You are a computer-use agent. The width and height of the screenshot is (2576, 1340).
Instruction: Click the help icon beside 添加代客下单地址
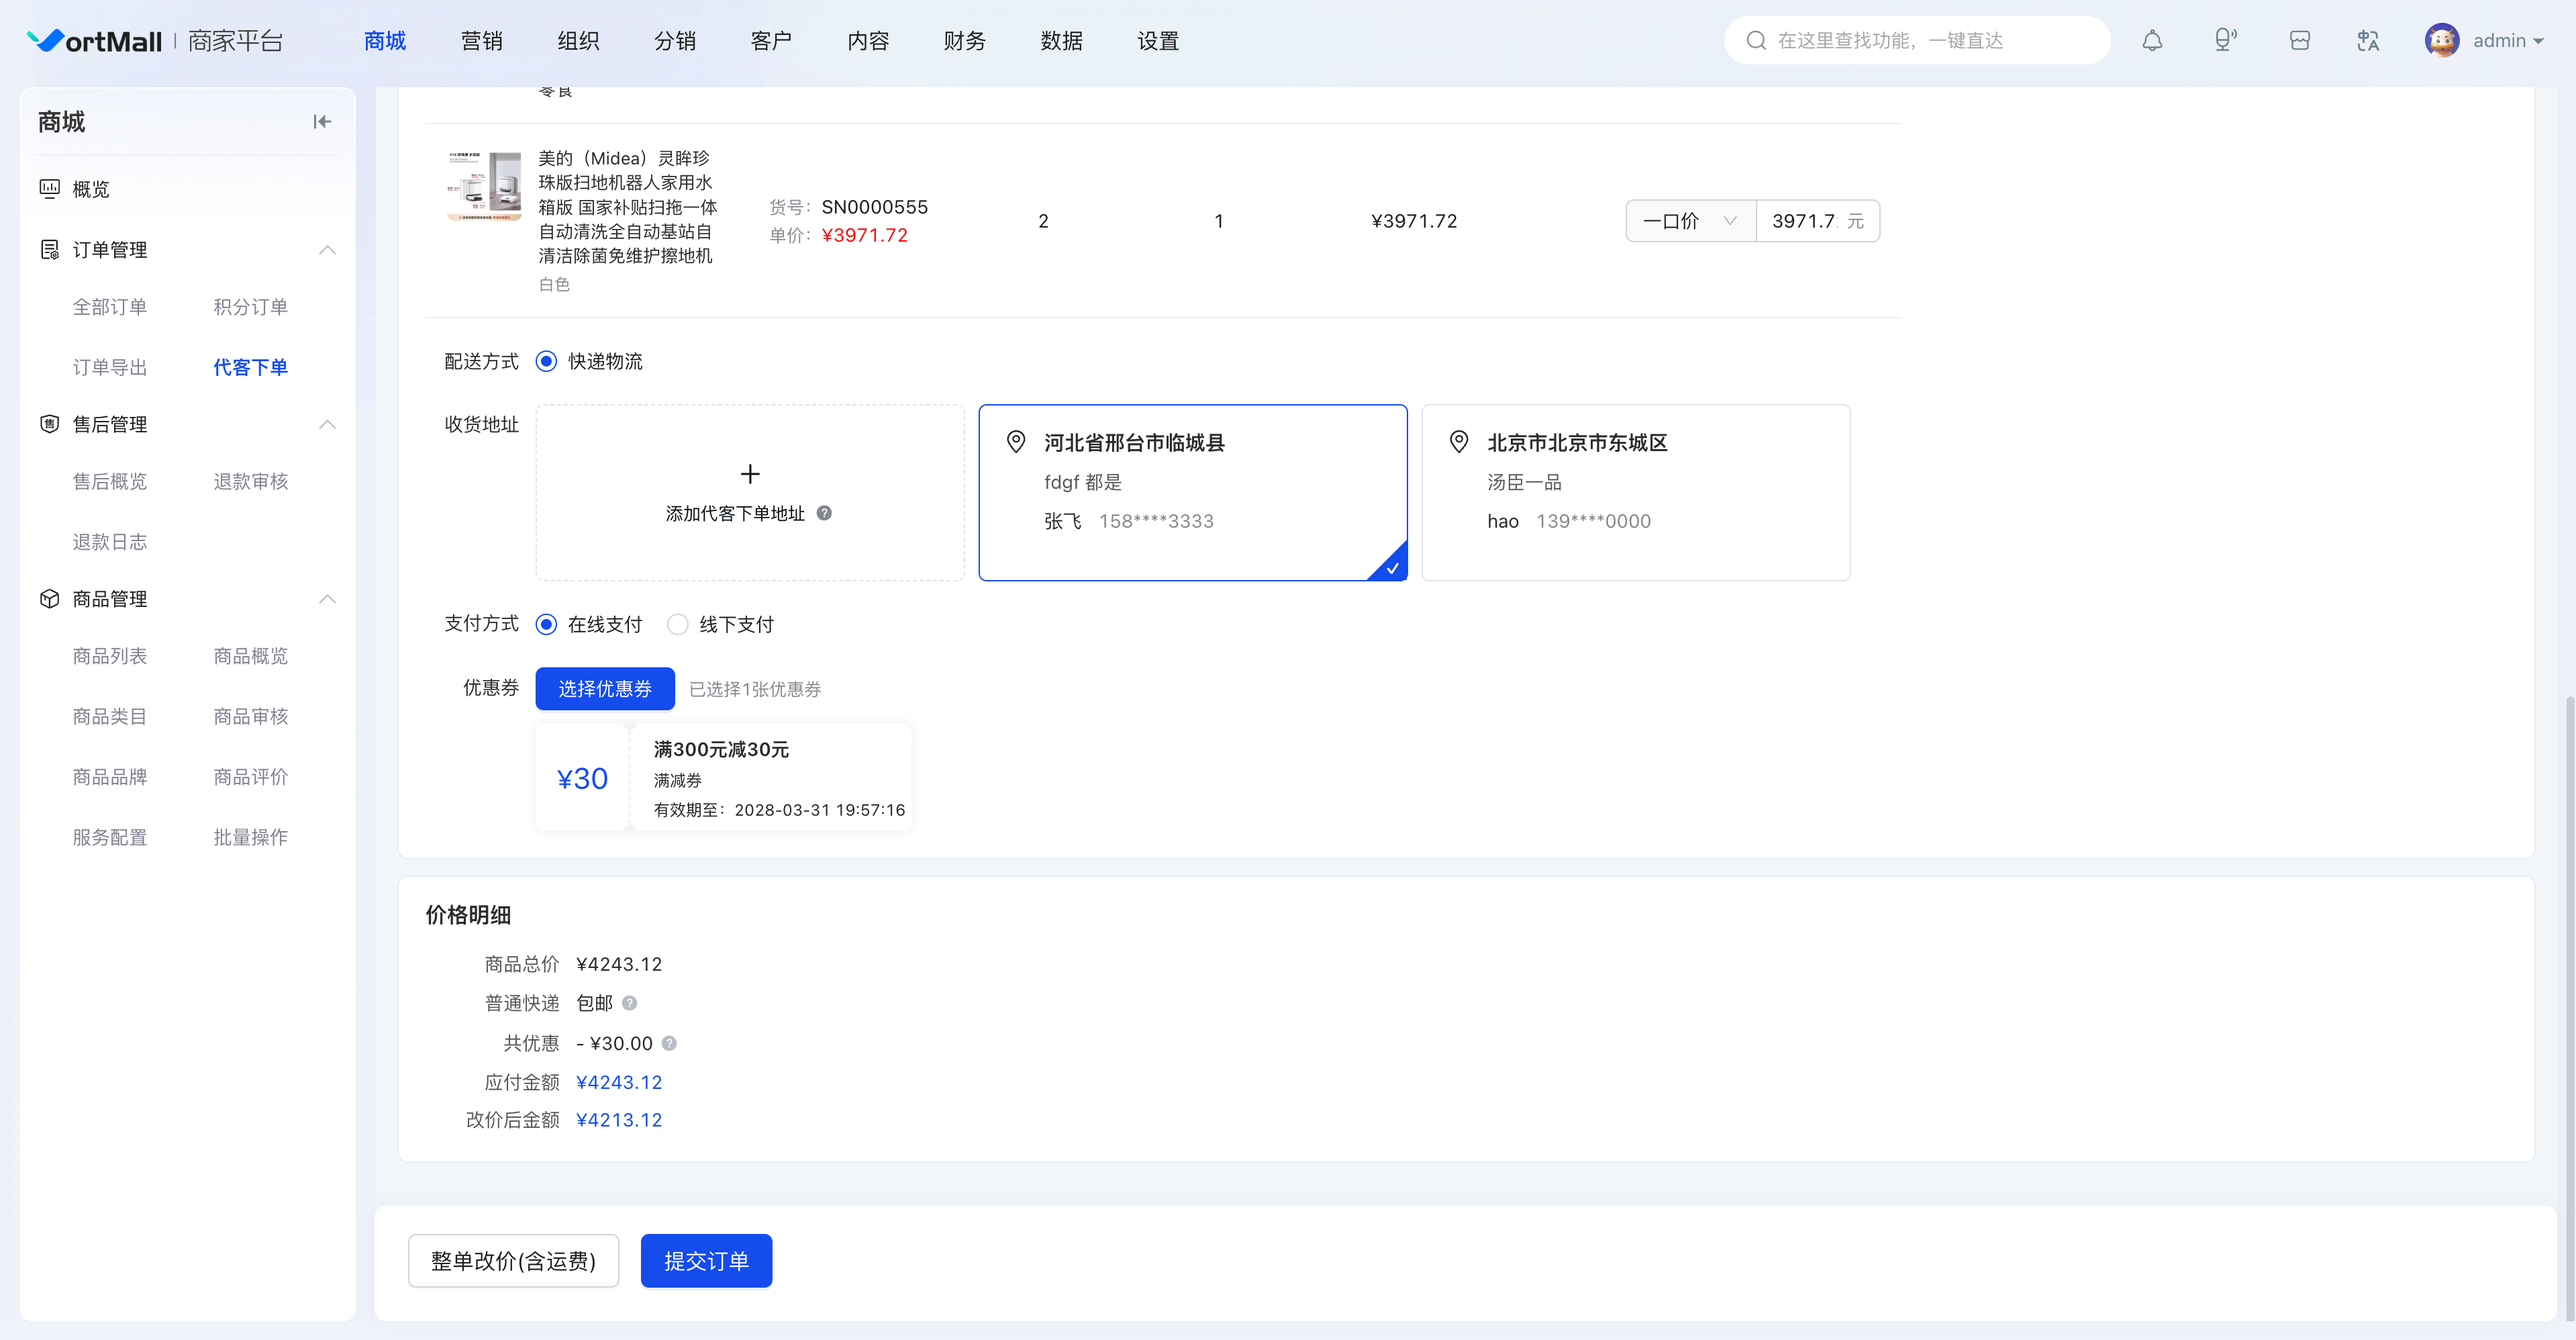point(824,513)
